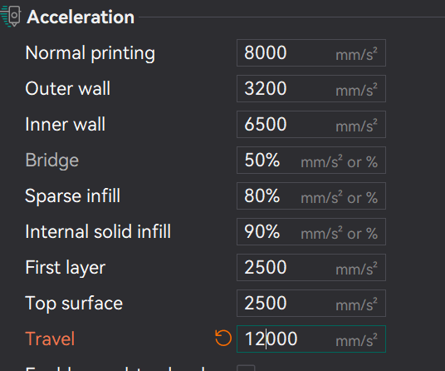Click the orange Travel setting label

(x=50, y=339)
